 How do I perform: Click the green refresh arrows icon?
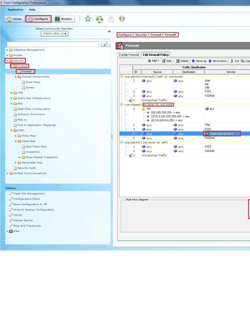pos(99,19)
